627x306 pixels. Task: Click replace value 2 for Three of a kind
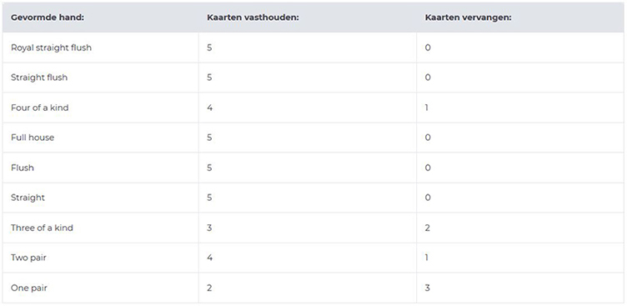click(x=428, y=228)
